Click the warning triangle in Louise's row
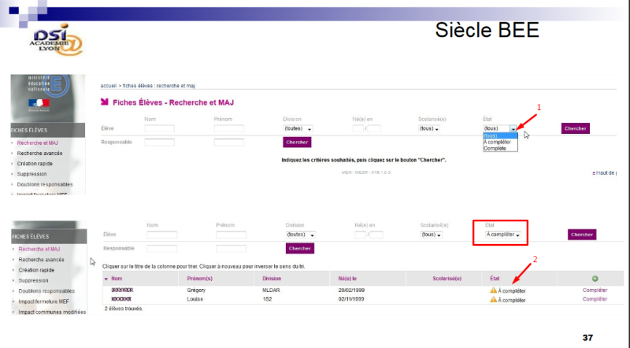This screenshot has height=348, width=630. (493, 300)
